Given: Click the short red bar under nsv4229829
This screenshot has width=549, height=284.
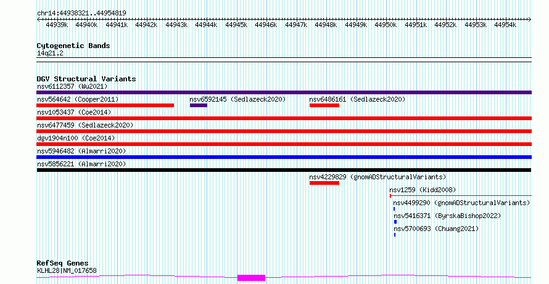Looking at the screenshot, I should (x=324, y=183).
